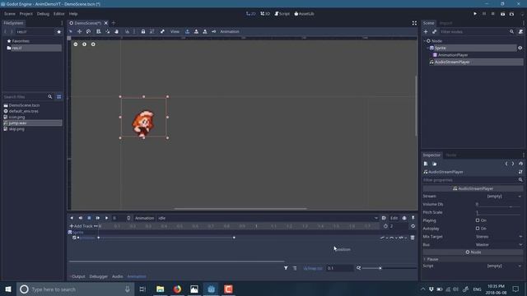
Task: Activate the Pan mode hand tool
Action: click(x=117, y=31)
